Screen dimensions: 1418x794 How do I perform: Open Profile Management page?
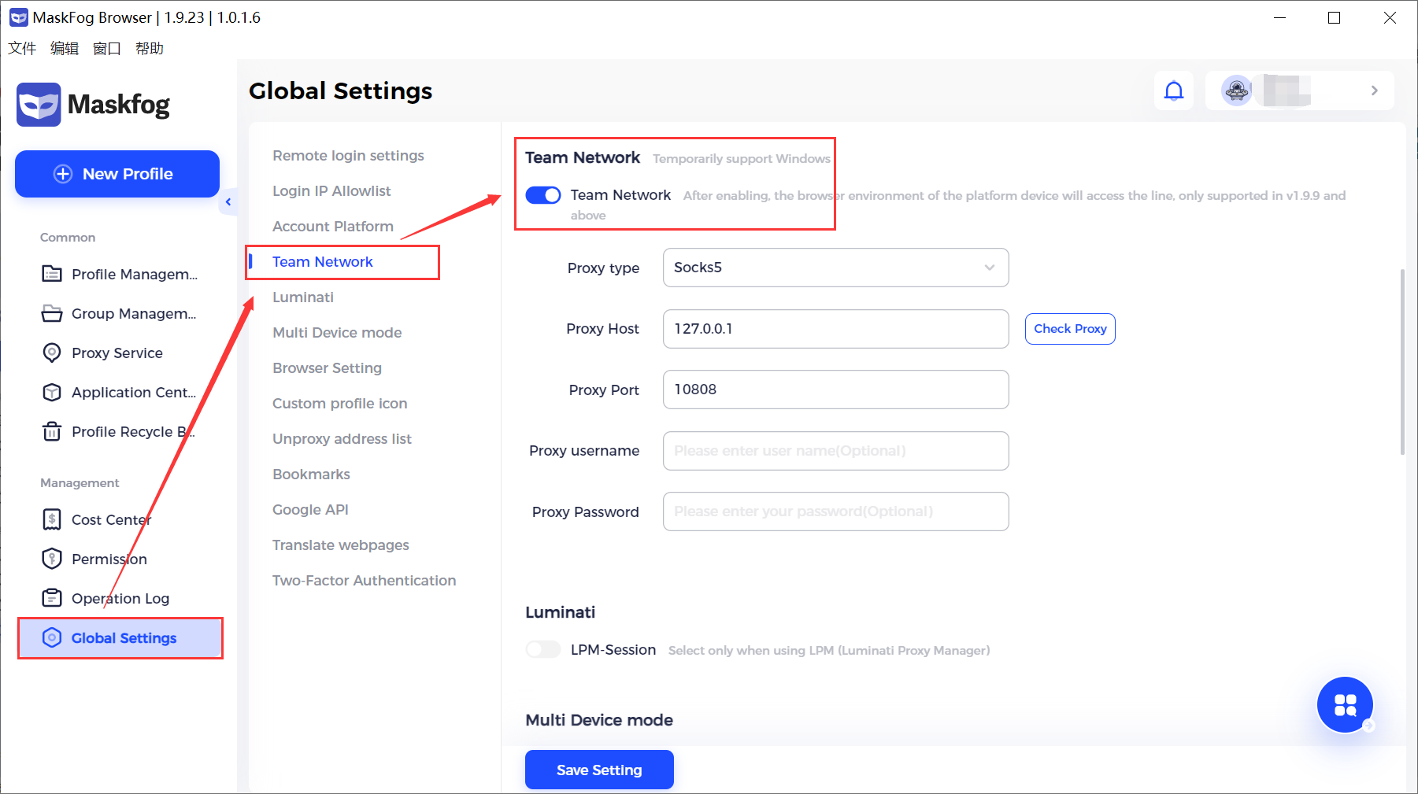(135, 274)
